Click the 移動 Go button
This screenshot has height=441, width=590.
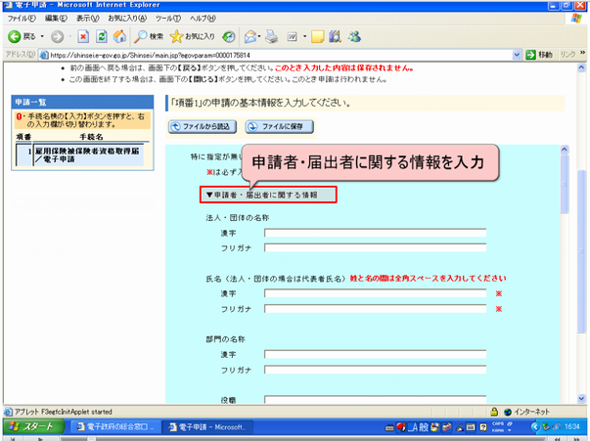point(539,55)
